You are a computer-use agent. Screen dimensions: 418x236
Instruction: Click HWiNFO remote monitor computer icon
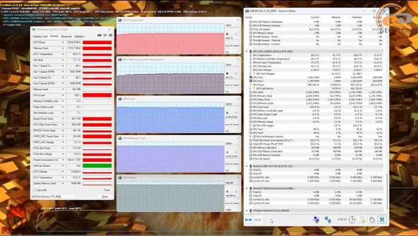tap(316, 220)
